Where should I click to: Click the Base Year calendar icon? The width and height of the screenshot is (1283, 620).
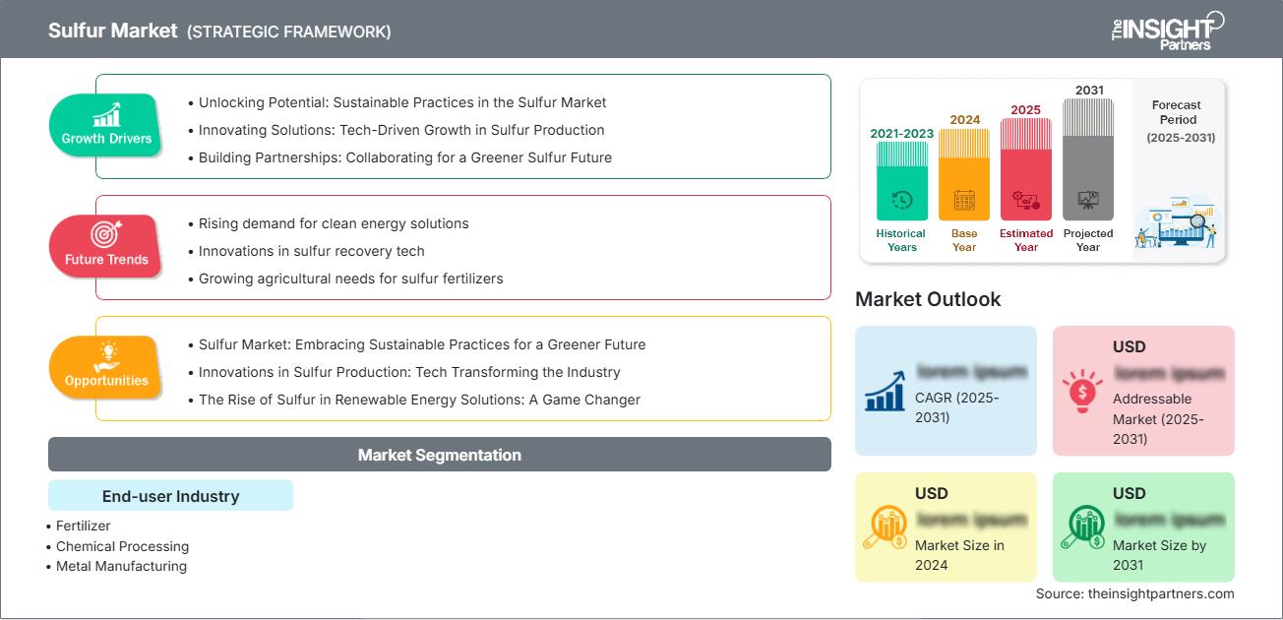pyautogui.click(x=964, y=201)
